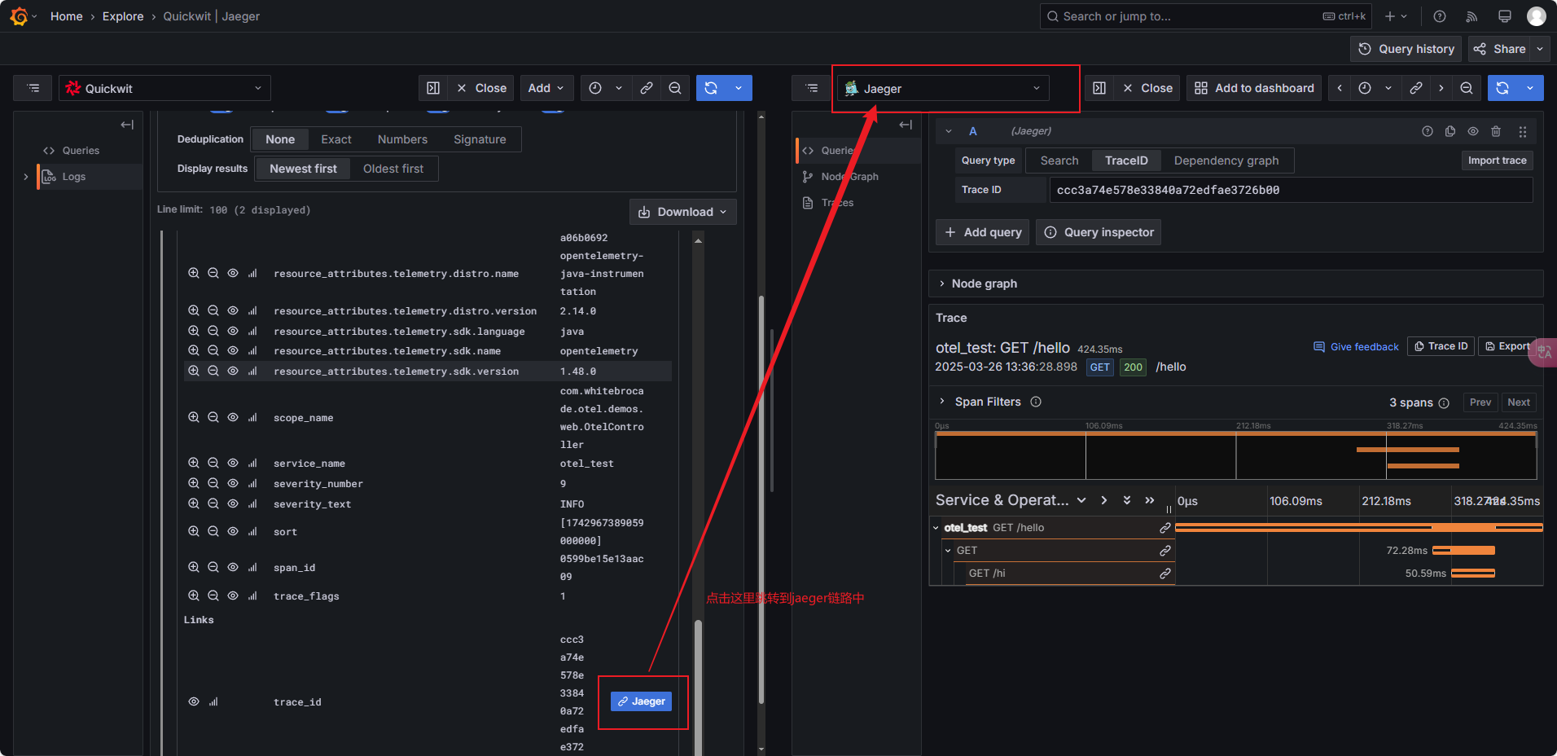The image size is (1557, 756).
Task: Set deduplication to Exact
Action: coord(336,139)
